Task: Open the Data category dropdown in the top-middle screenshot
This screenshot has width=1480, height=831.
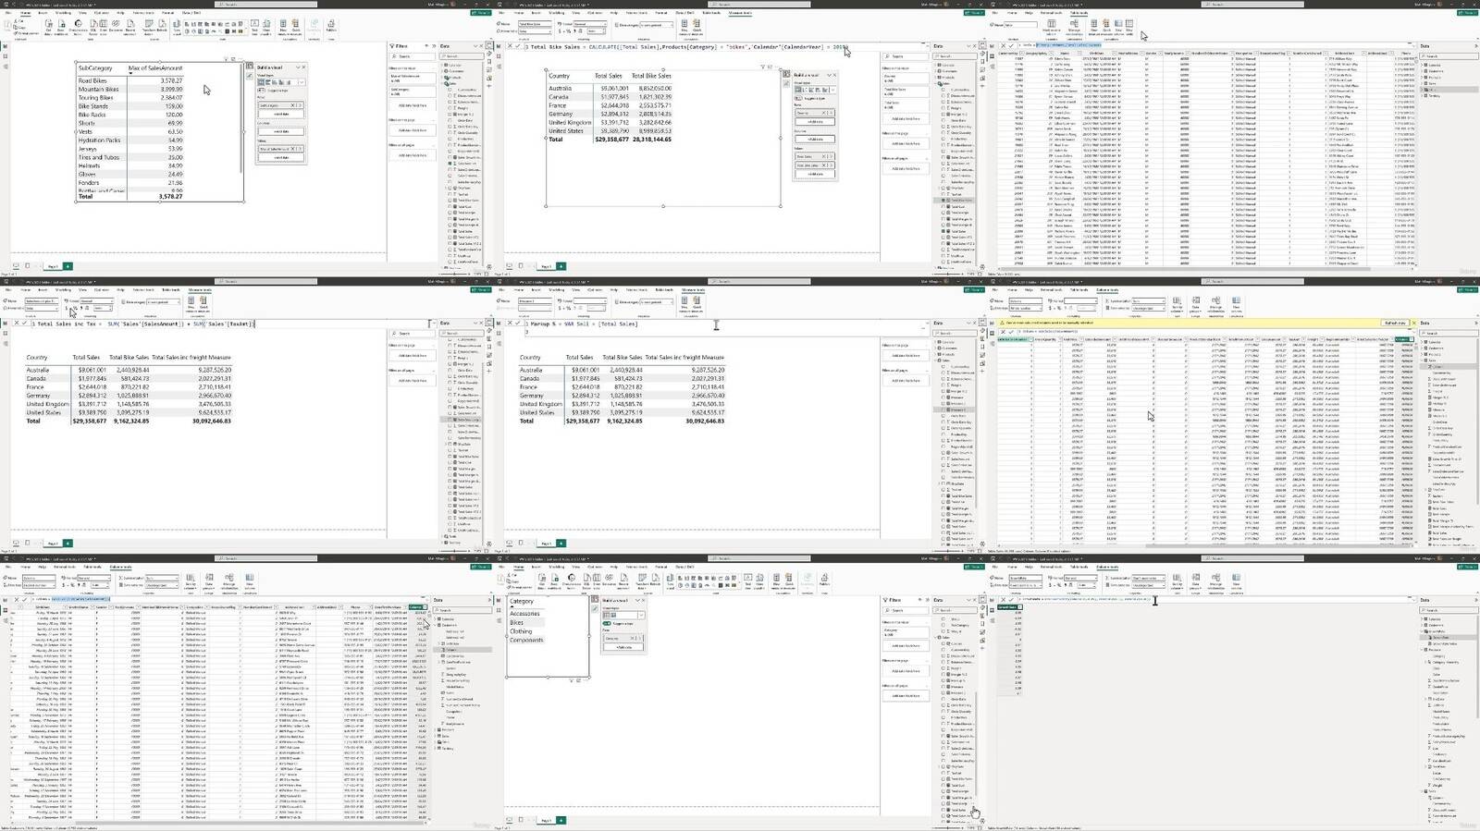Action: pos(656,25)
